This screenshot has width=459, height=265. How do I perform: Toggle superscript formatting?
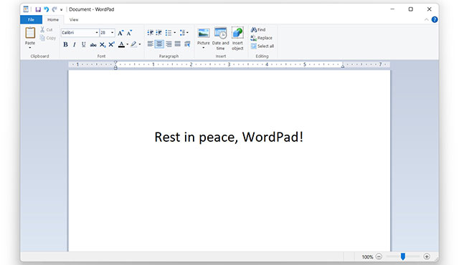[112, 44]
